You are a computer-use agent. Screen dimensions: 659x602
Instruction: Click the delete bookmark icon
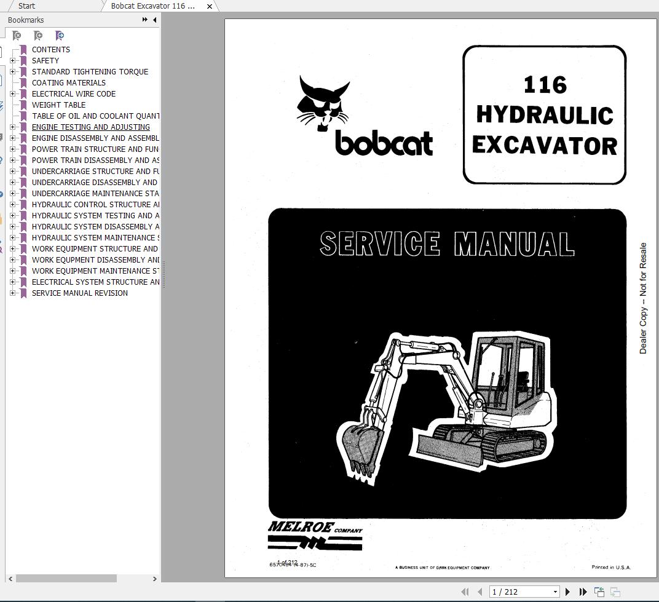(17, 36)
